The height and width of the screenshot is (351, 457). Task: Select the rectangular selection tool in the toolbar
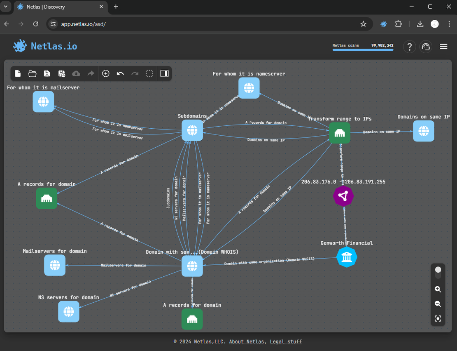coord(149,73)
